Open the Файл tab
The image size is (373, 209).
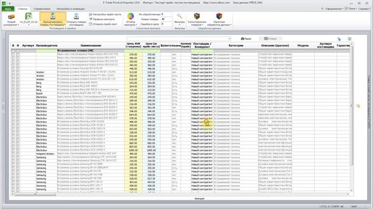pyautogui.click(x=8, y=9)
